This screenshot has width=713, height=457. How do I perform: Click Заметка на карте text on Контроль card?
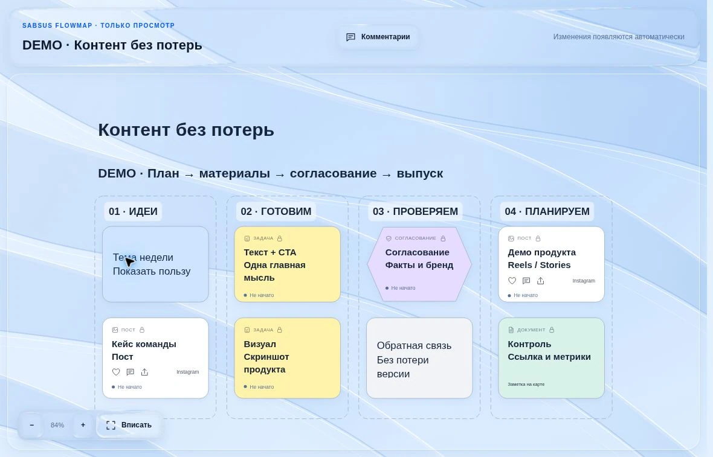[526, 385]
